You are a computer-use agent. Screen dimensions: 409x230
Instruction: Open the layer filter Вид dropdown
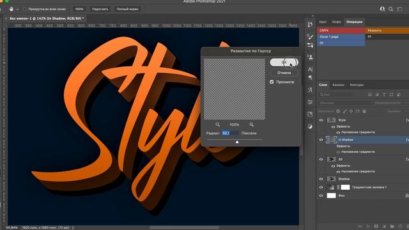click(x=337, y=95)
